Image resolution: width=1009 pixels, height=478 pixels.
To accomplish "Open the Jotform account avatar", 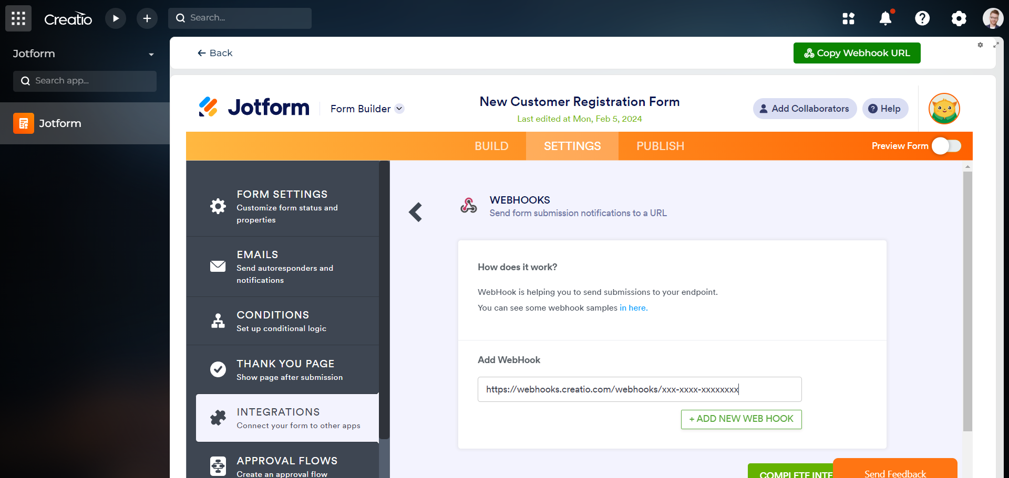I will click(x=944, y=109).
